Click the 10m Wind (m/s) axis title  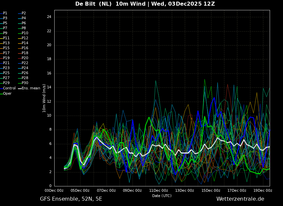click(x=44, y=98)
